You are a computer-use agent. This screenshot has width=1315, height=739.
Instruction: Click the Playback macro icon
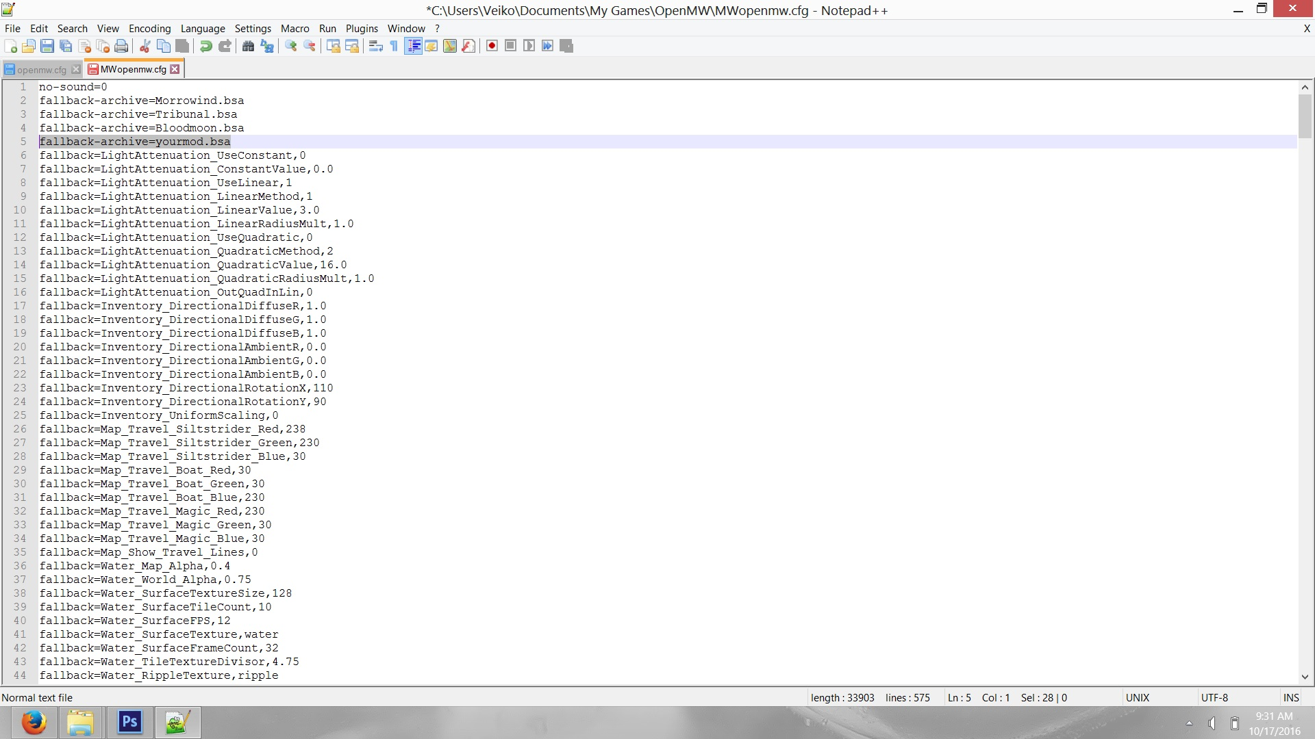(529, 46)
